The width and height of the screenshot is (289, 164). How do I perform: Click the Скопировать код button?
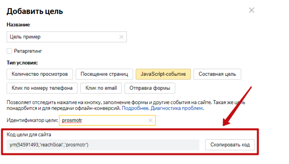230,145
